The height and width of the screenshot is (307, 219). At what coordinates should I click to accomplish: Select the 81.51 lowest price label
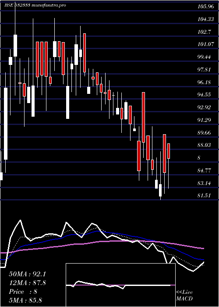(x=205, y=196)
